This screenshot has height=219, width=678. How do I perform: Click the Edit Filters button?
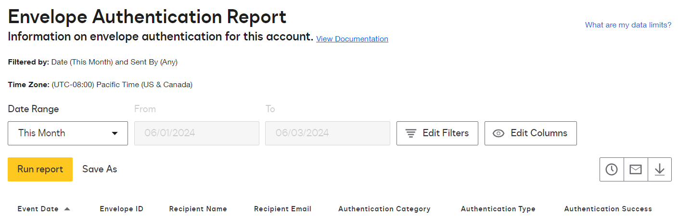(x=437, y=133)
